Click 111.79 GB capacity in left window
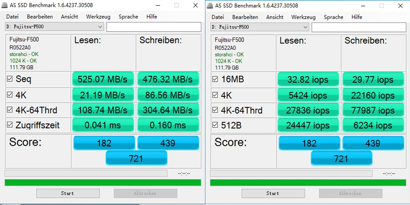410x205 pixels. (21, 68)
